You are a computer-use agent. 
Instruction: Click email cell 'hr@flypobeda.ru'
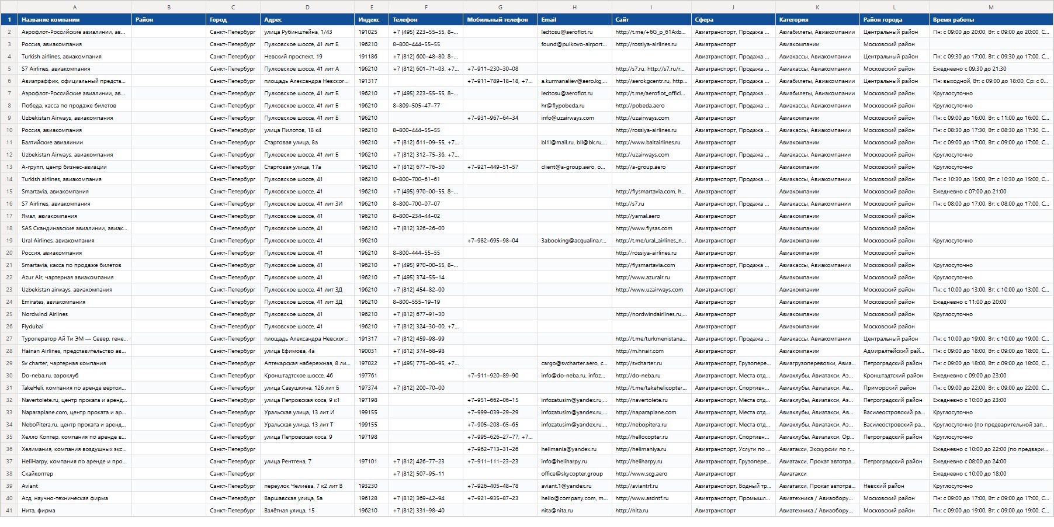pyautogui.click(x=574, y=105)
